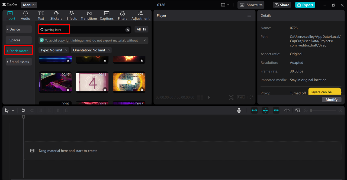The width and height of the screenshot is (347, 180).
Task: Click the Redo arrow
Action: click(x=32, y=110)
